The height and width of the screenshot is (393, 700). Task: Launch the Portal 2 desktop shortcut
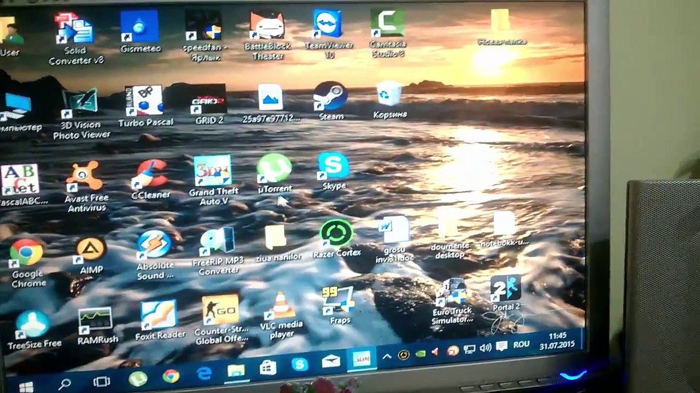click(505, 295)
